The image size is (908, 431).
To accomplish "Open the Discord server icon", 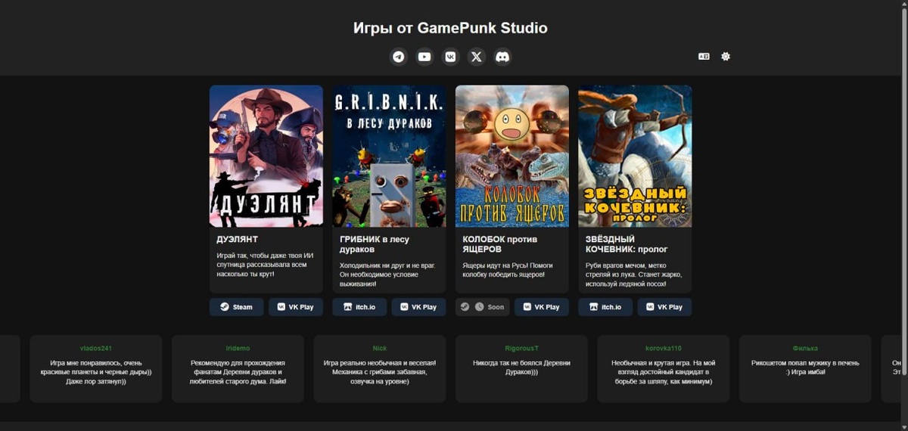I will coord(502,57).
